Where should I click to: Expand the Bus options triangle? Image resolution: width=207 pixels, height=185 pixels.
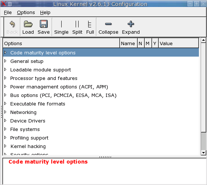pos(6,95)
